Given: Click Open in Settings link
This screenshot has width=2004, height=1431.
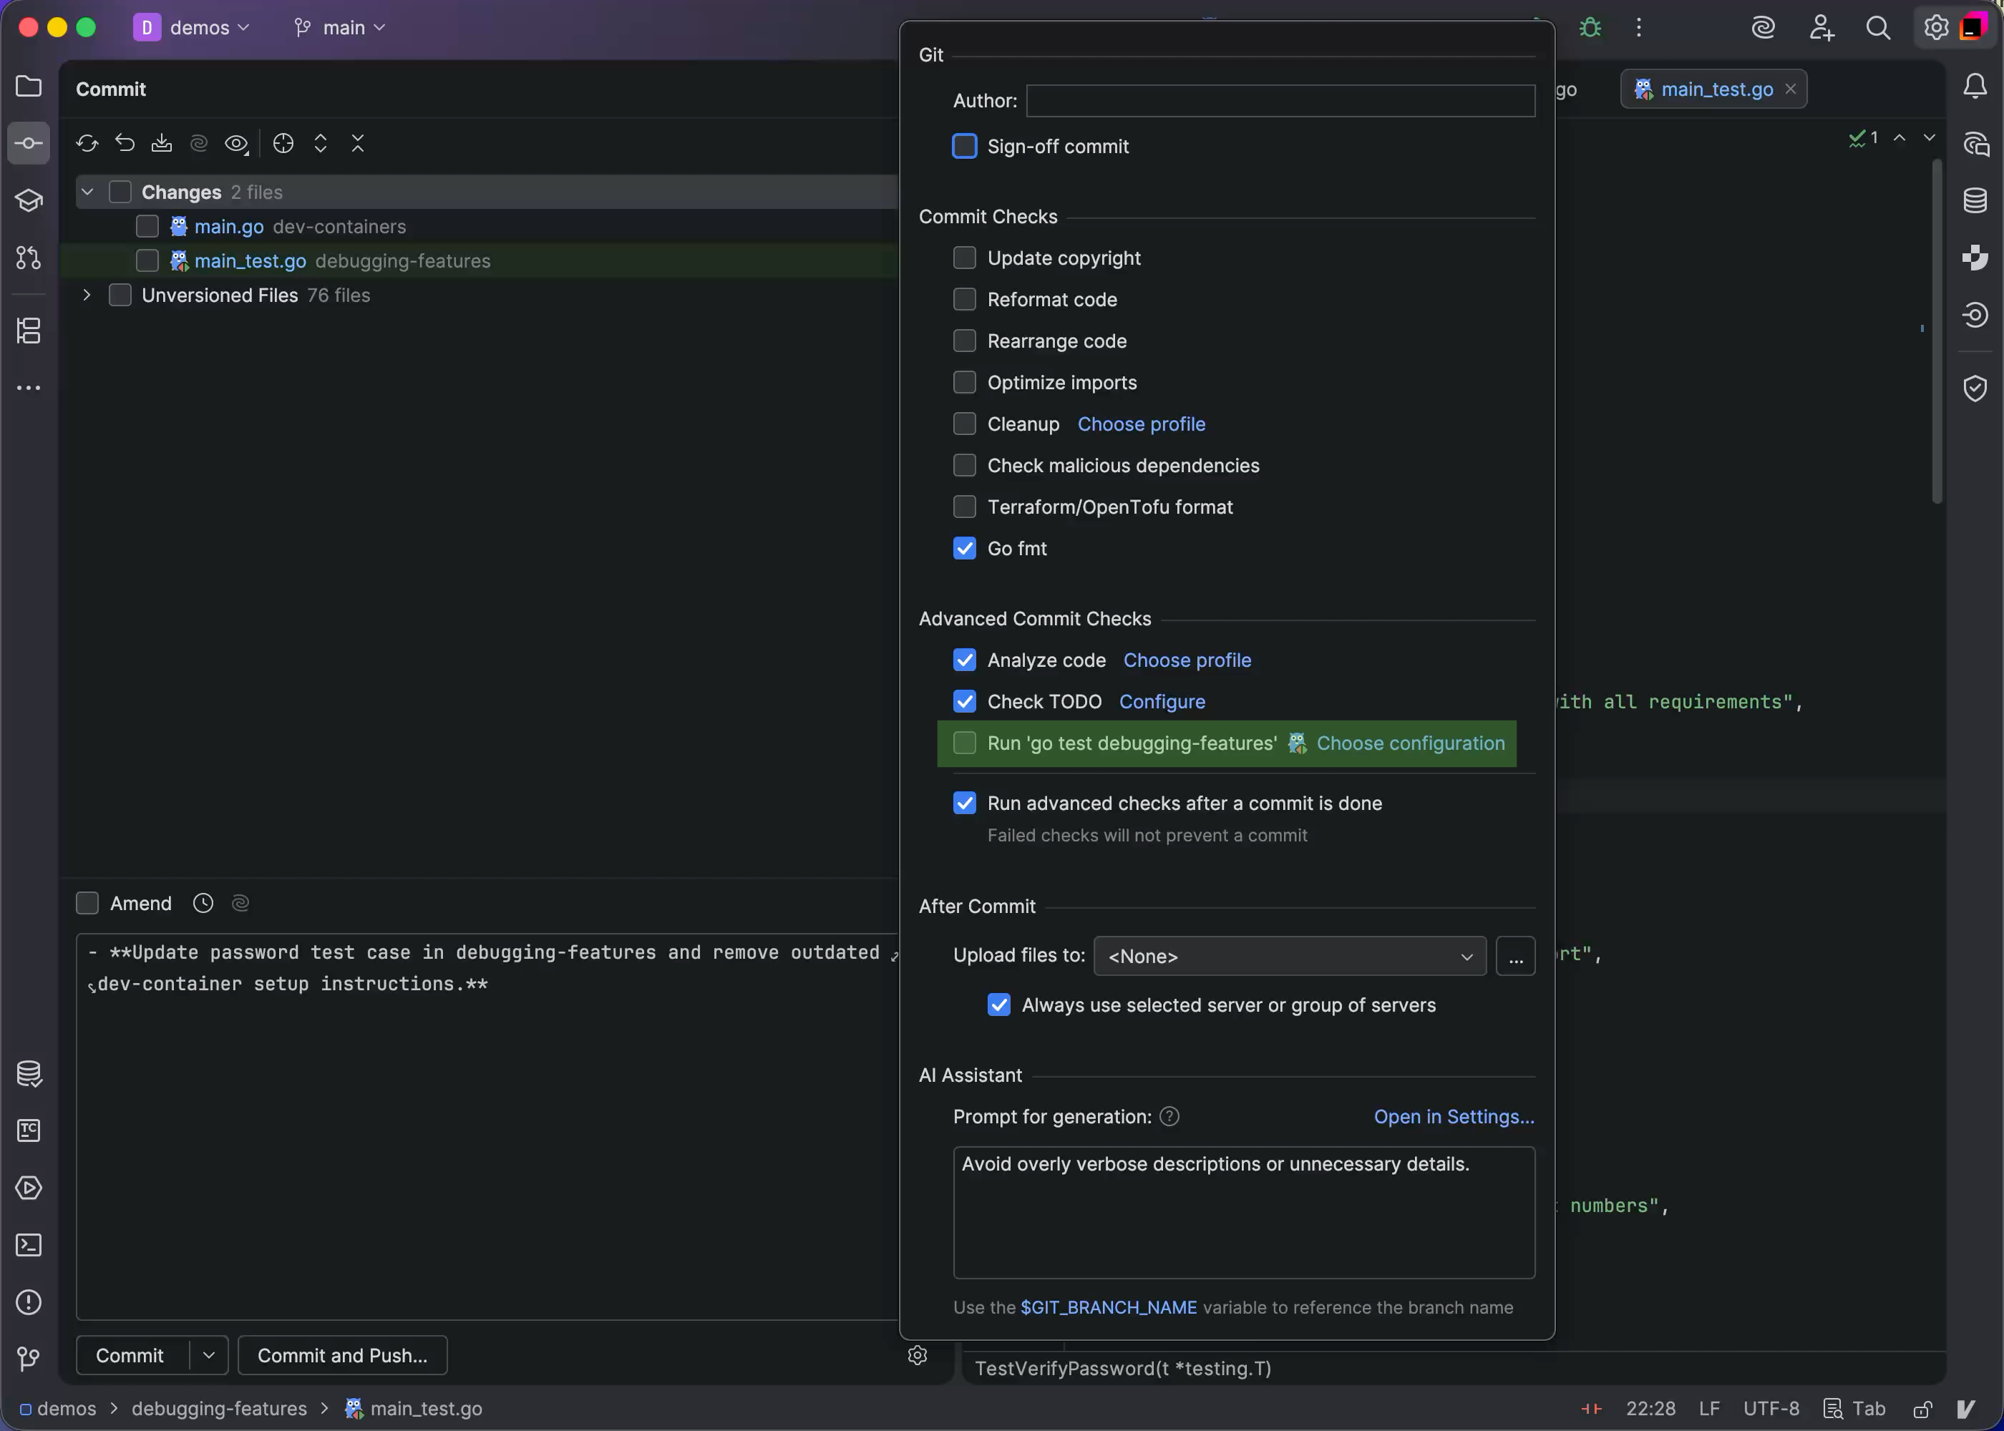Looking at the screenshot, I should tap(1454, 1116).
